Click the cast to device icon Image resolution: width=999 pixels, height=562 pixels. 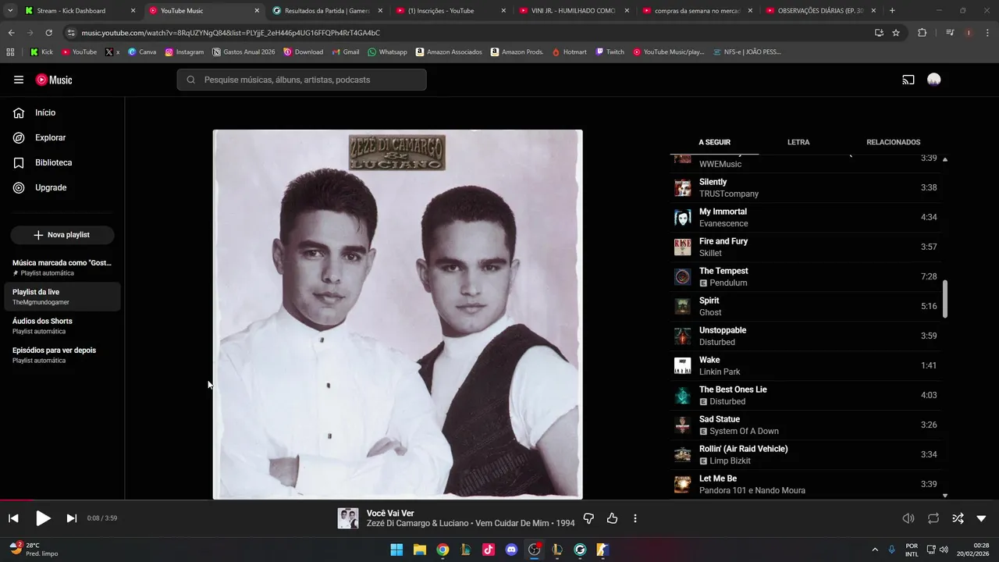tap(908, 80)
